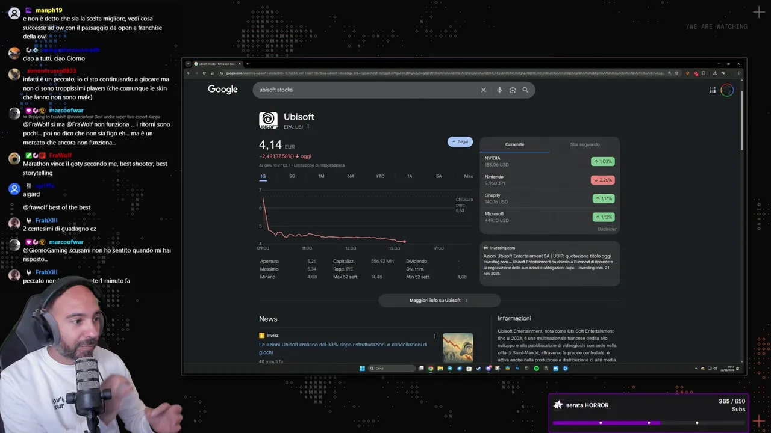The height and width of the screenshot is (433, 771).
Task: Open the Google apps grid
Action: 713,90
